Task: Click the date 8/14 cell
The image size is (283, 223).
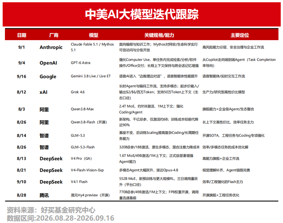Action: (x=22, y=136)
